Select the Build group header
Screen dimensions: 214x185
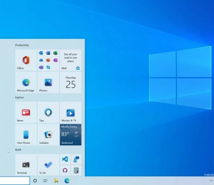(x=18, y=149)
